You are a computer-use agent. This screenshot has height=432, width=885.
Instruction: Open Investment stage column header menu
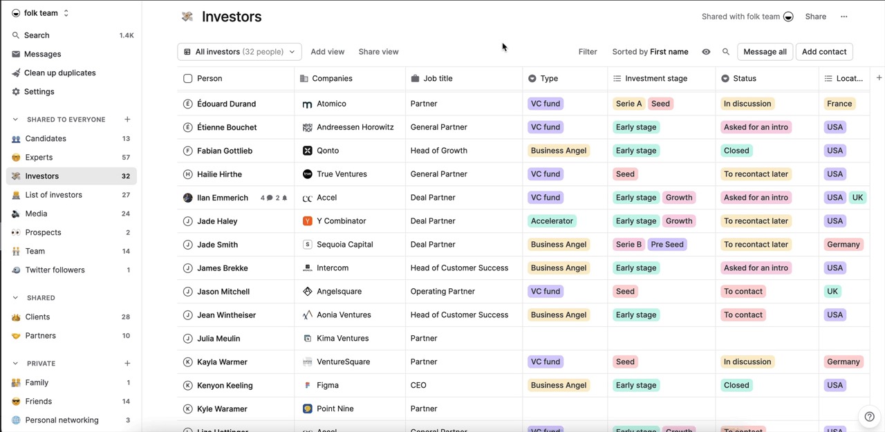click(x=662, y=79)
